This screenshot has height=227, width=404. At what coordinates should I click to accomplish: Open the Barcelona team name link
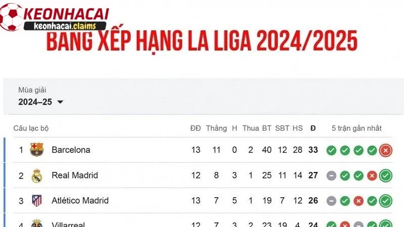pos(71,150)
